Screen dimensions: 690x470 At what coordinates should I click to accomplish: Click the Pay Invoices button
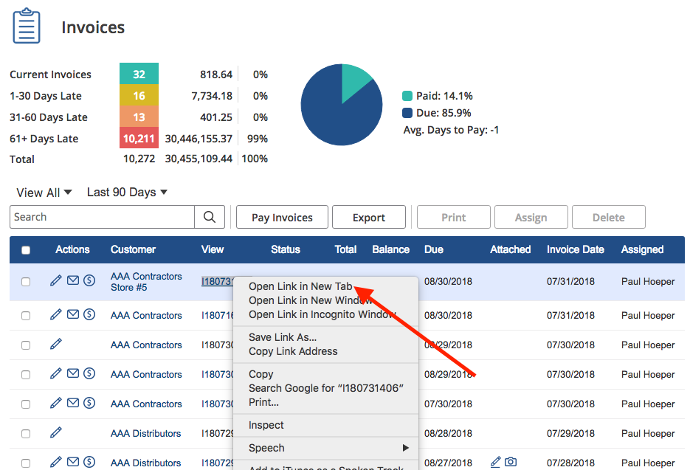click(x=282, y=217)
